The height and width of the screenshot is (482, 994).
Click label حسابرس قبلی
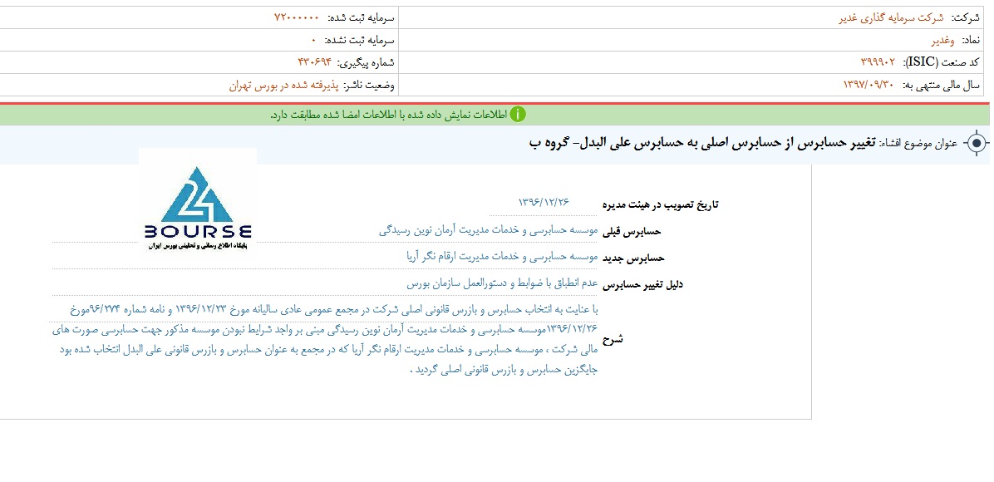(x=632, y=232)
